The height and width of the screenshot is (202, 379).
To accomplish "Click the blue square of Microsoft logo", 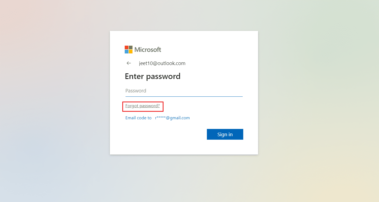I will point(127,52).
